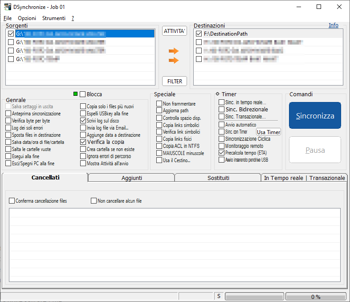Uncheck Scrivi log sul disco

pyautogui.click(x=83, y=121)
